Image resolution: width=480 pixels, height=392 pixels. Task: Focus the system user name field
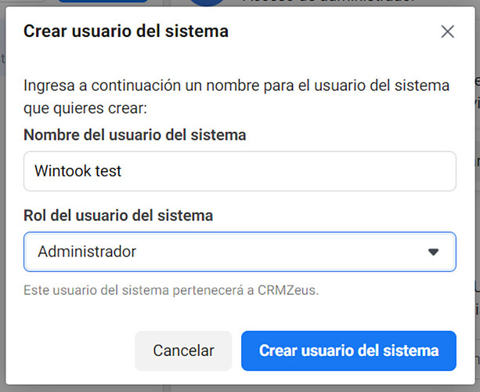pos(240,171)
